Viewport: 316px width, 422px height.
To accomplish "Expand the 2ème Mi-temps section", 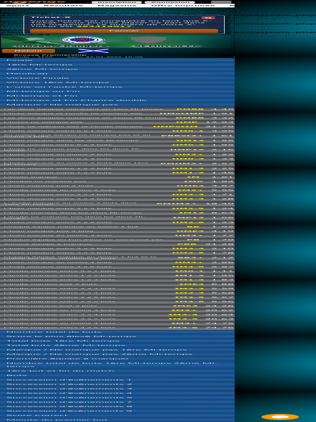I will click(117, 69).
